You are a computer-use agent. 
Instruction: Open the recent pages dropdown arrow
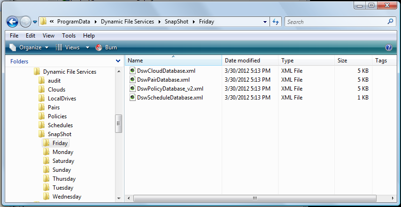point(35,22)
